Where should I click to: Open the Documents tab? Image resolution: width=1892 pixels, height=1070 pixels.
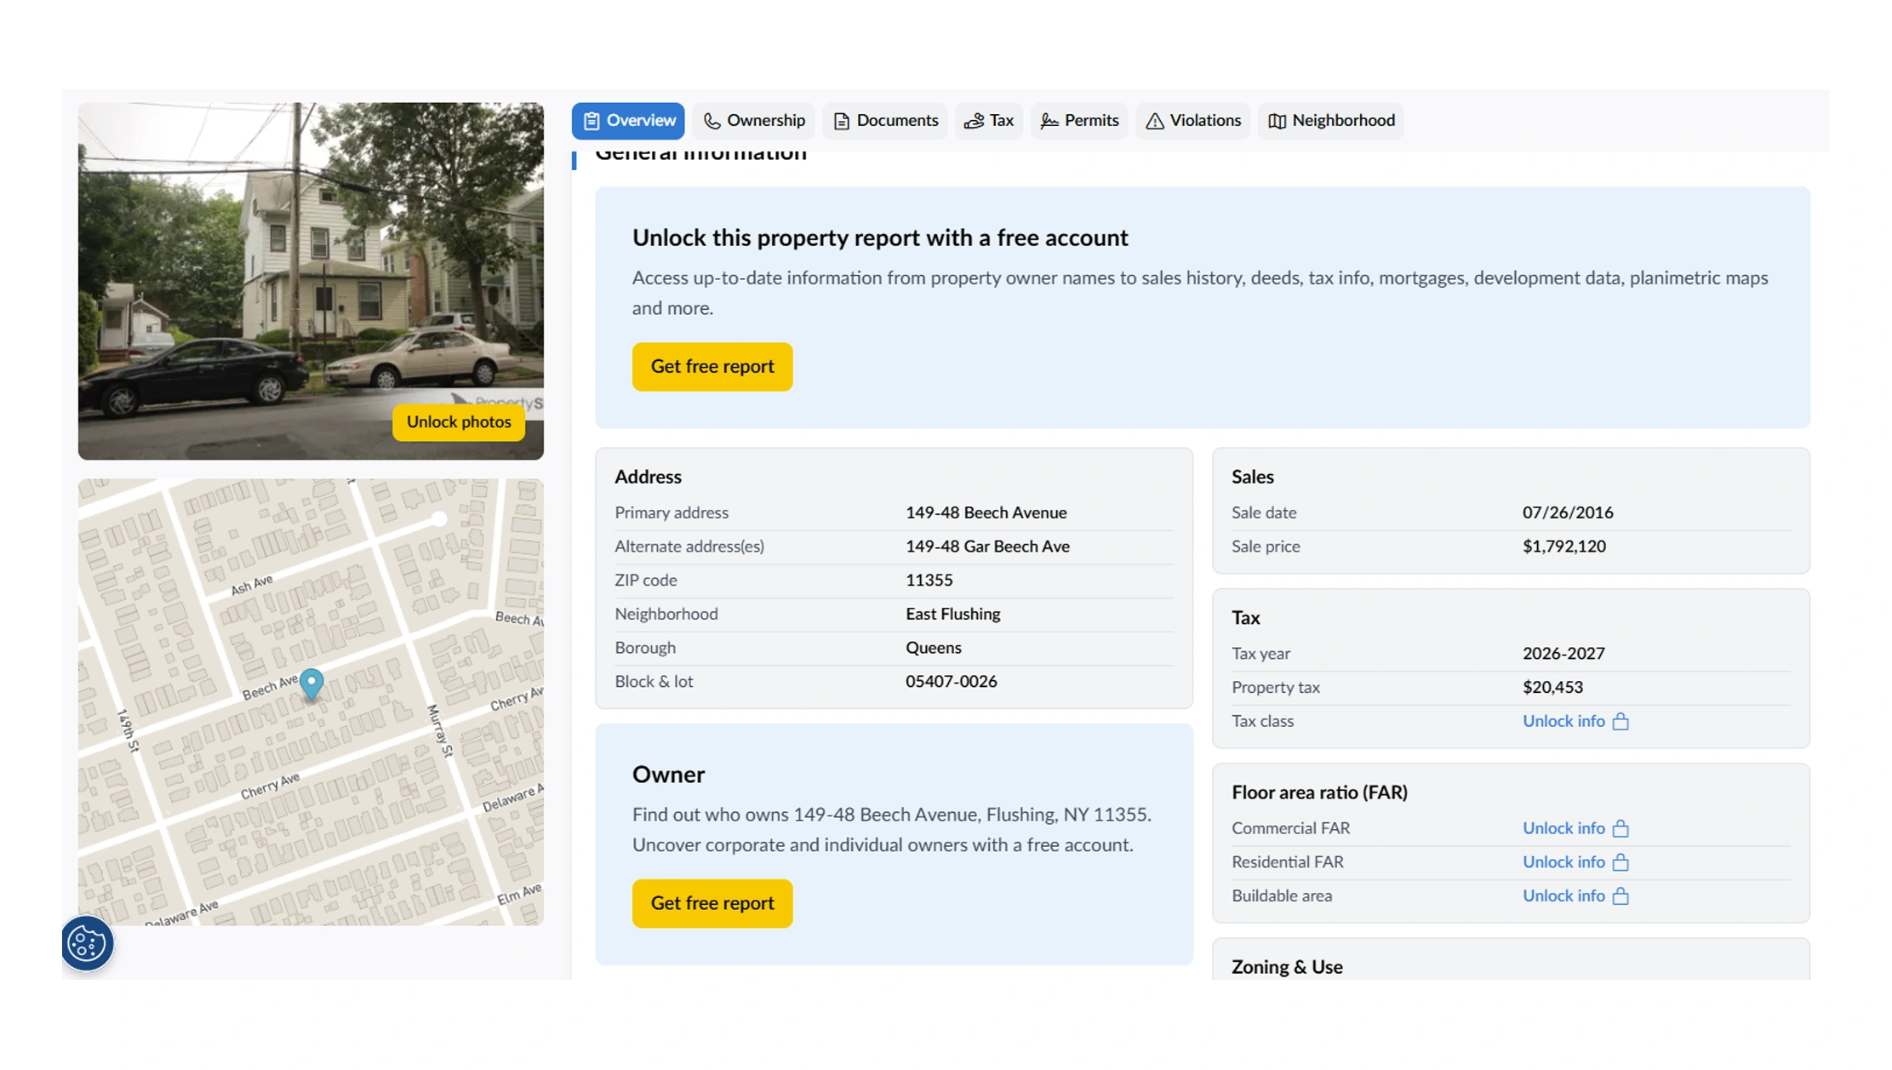(x=885, y=121)
